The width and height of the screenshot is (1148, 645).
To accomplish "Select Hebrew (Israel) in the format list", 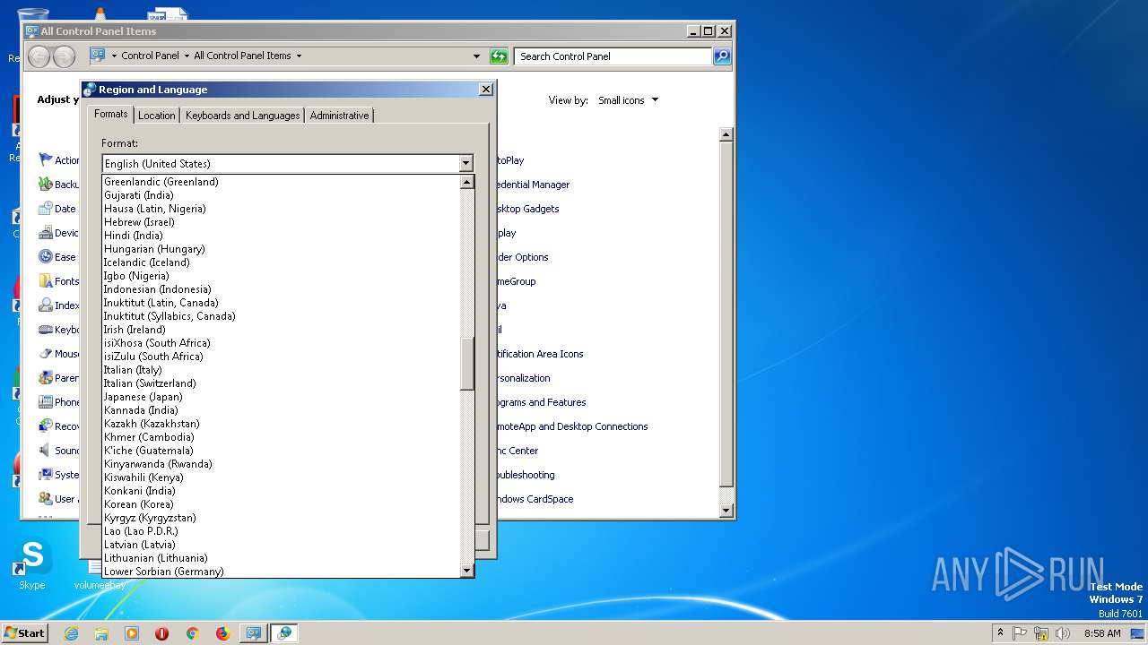I will [281, 222].
